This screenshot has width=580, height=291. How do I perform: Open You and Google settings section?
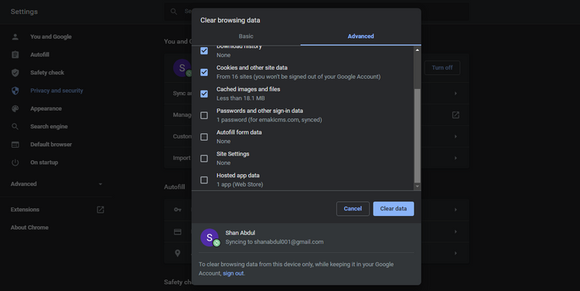51,36
